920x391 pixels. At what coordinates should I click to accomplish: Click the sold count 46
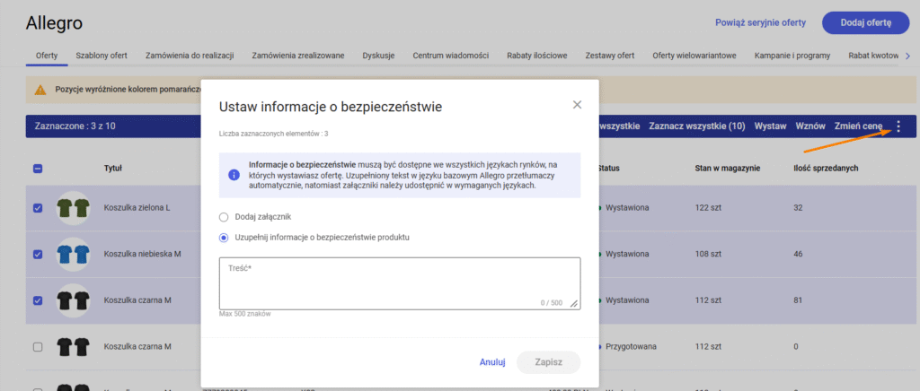point(798,254)
